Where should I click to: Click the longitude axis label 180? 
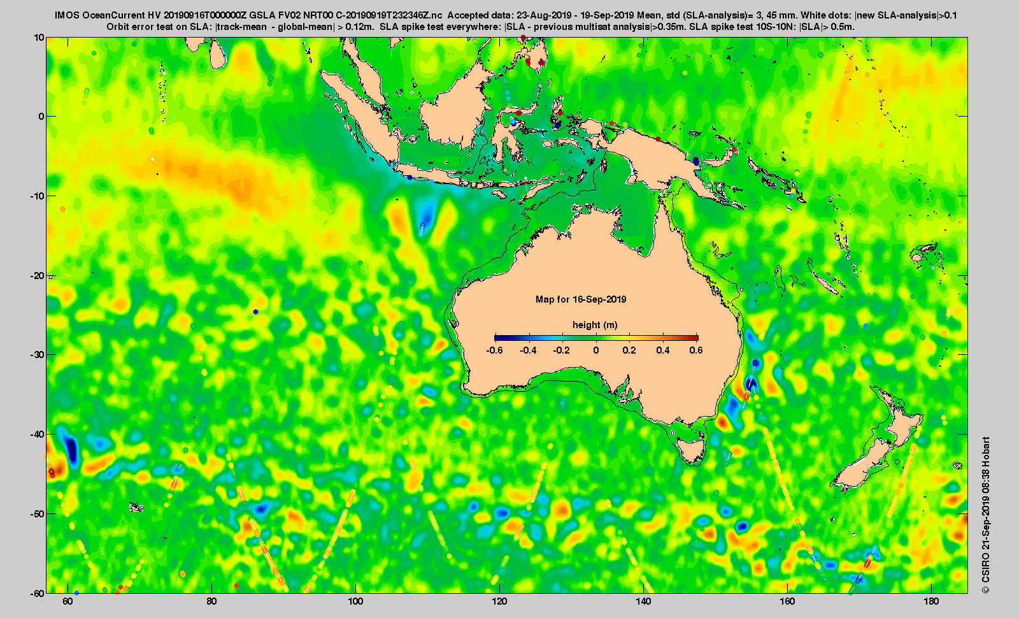tap(932, 601)
